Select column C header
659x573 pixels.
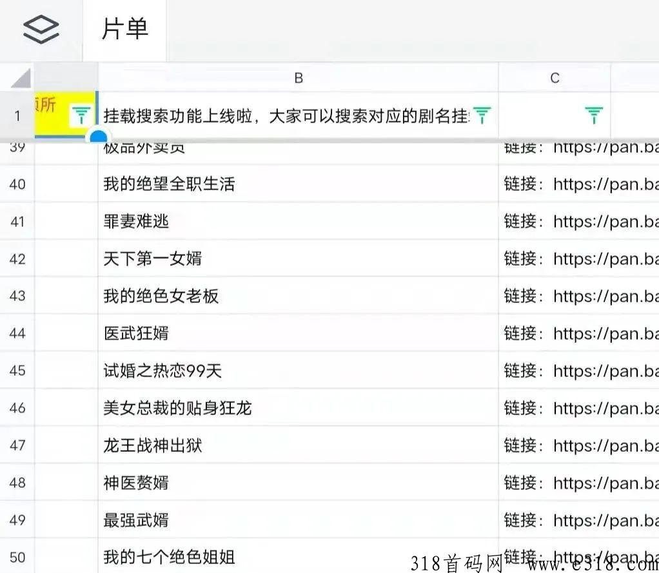[555, 78]
